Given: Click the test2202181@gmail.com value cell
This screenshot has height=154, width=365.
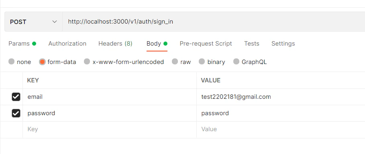Looking at the screenshot, I should 281,97.
